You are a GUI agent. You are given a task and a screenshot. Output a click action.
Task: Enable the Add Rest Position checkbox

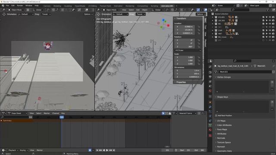click(216, 115)
